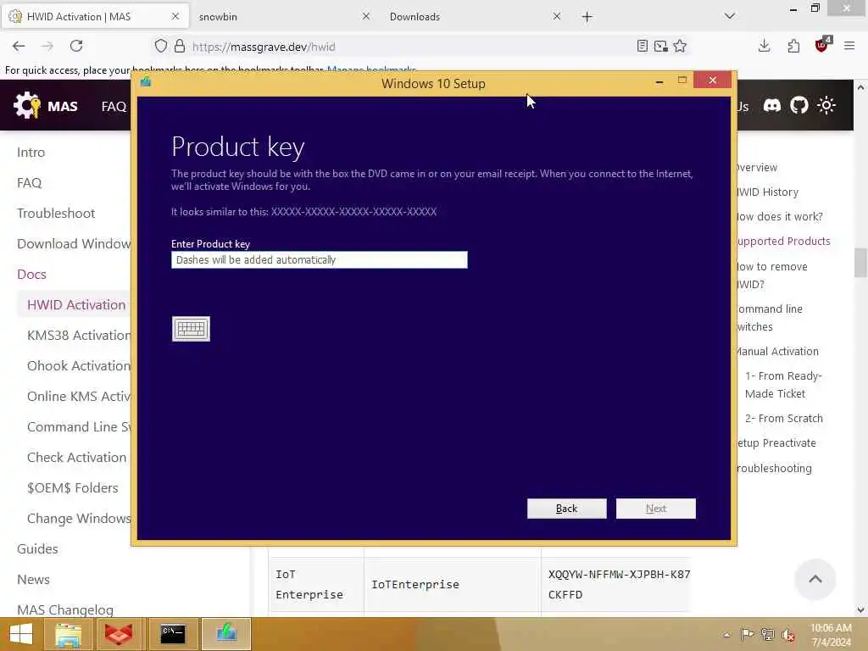Click the greyed Next button in Setup
This screenshot has width=868, height=651.
point(655,509)
